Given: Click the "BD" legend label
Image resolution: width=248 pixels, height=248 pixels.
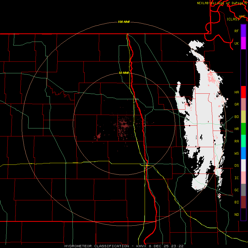Looking at the screenshot, I should pyautogui.click(x=236, y=117).
